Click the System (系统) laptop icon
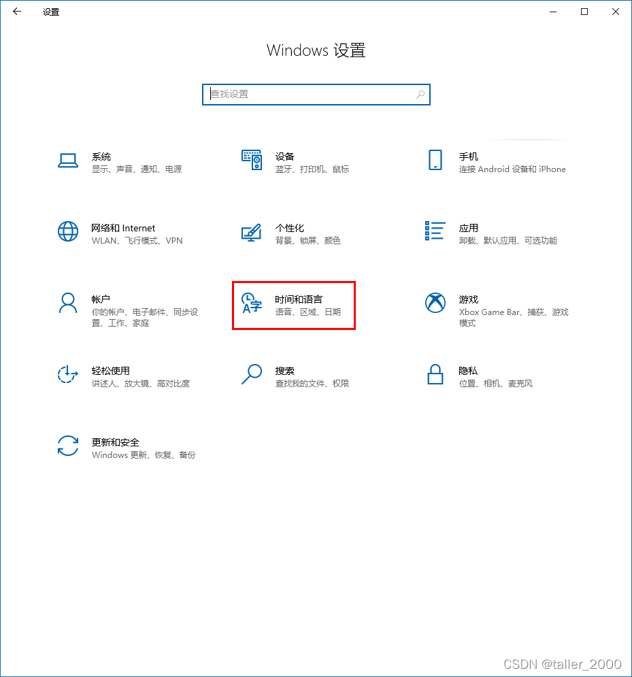 pos(68,161)
